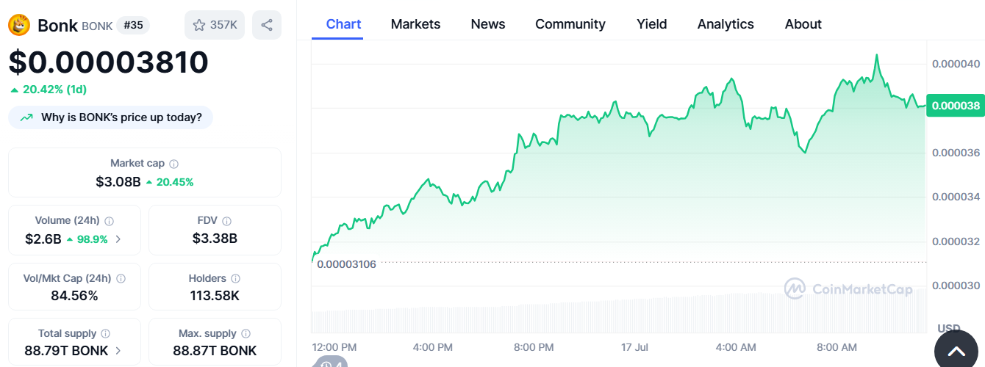Open the share icon button

click(267, 25)
